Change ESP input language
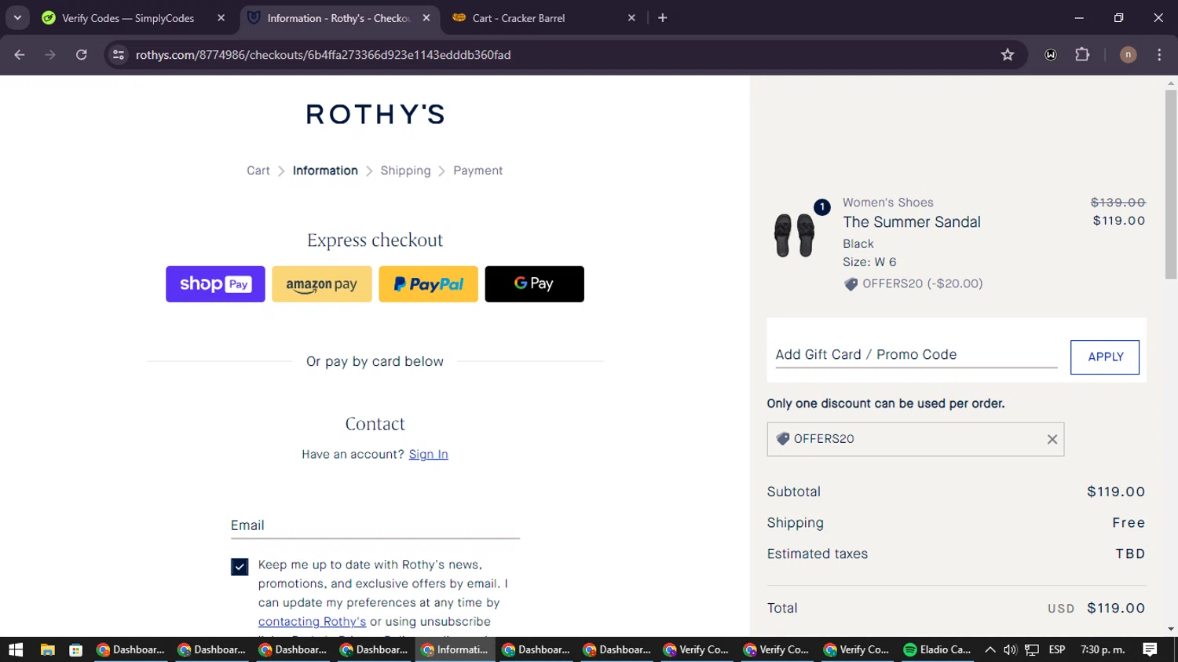The height and width of the screenshot is (662, 1178). [1057, 649]
